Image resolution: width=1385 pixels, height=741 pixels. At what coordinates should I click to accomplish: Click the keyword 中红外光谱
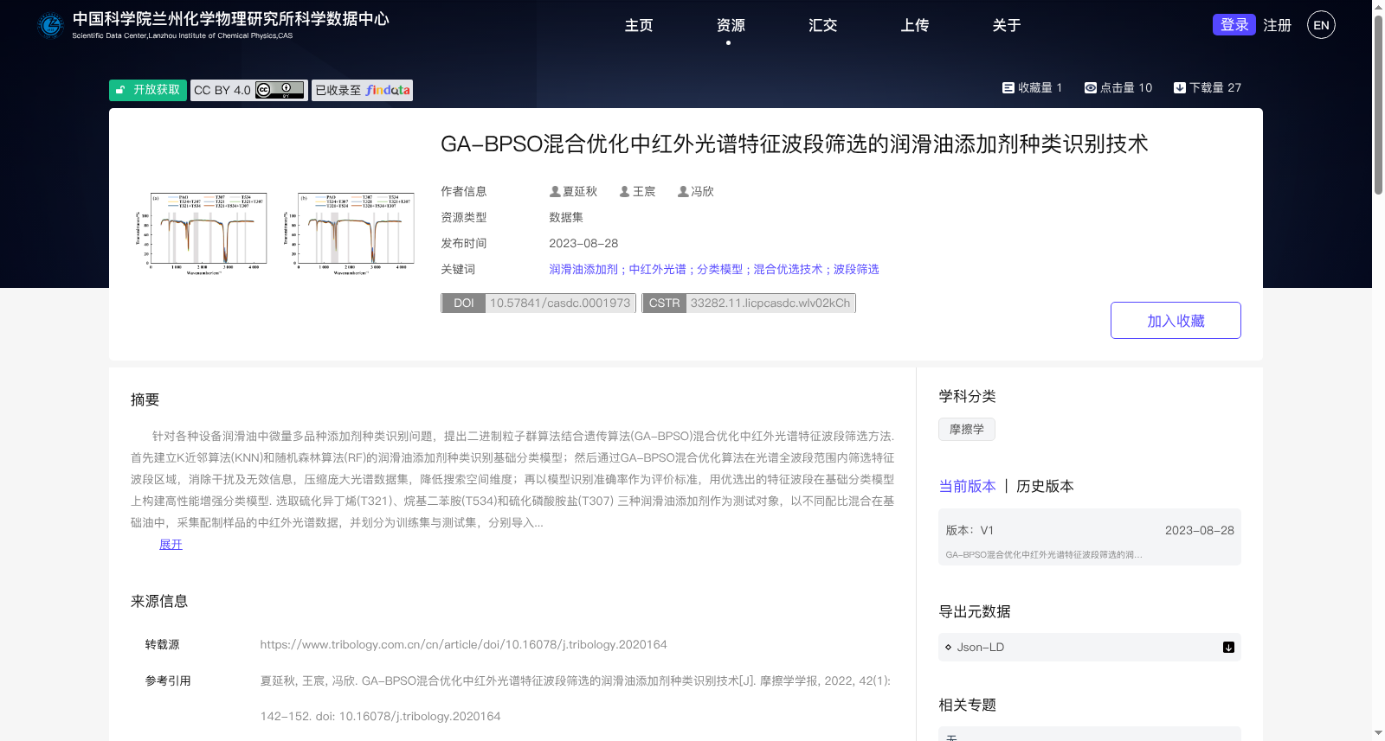(657, 269)
